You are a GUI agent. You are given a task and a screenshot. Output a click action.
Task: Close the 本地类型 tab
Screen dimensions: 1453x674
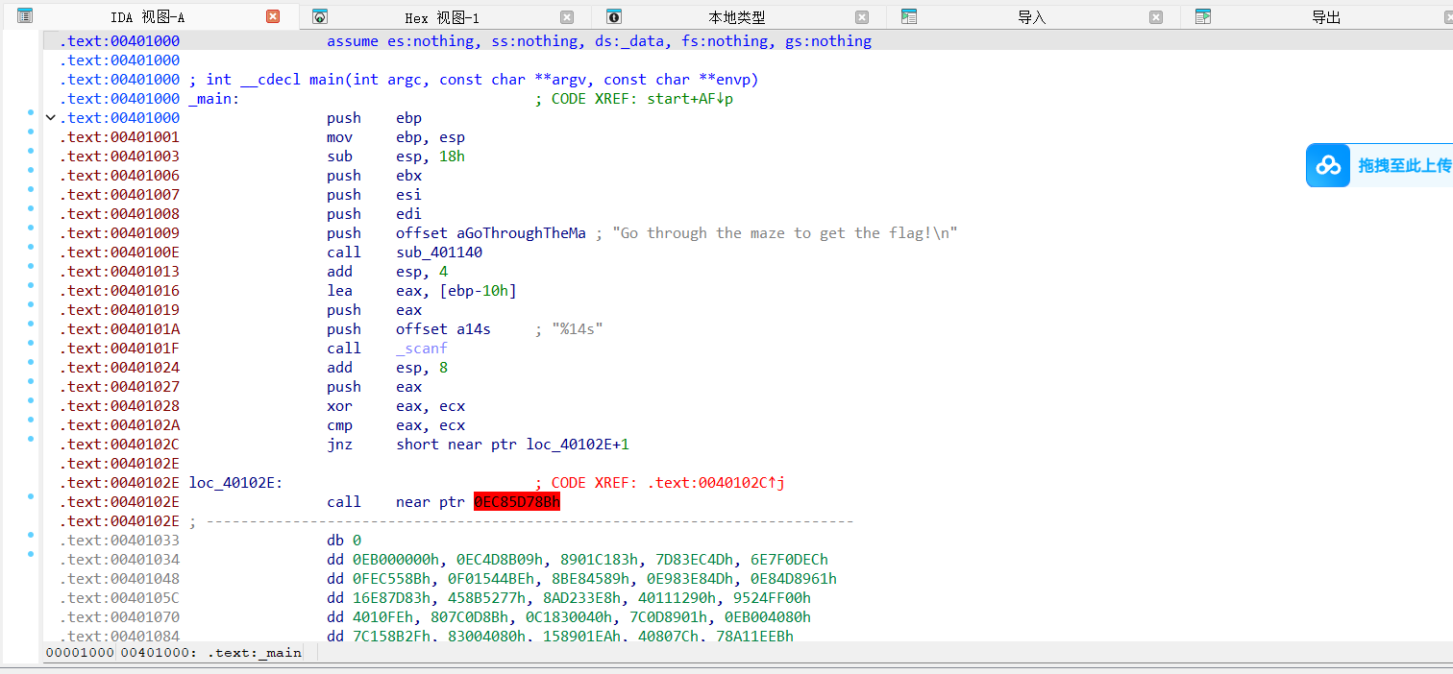click(x=862, y=16)
